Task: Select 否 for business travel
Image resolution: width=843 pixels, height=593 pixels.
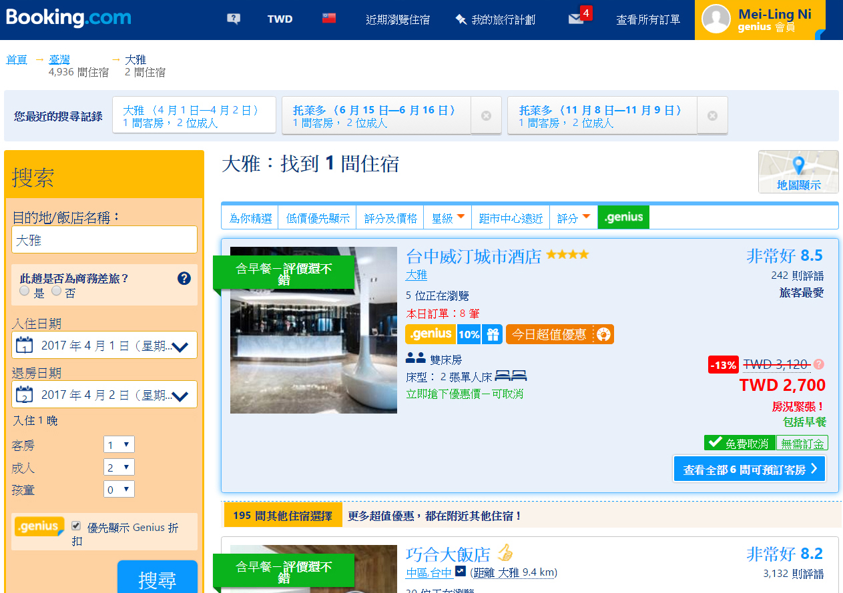Action: point(57,291)
